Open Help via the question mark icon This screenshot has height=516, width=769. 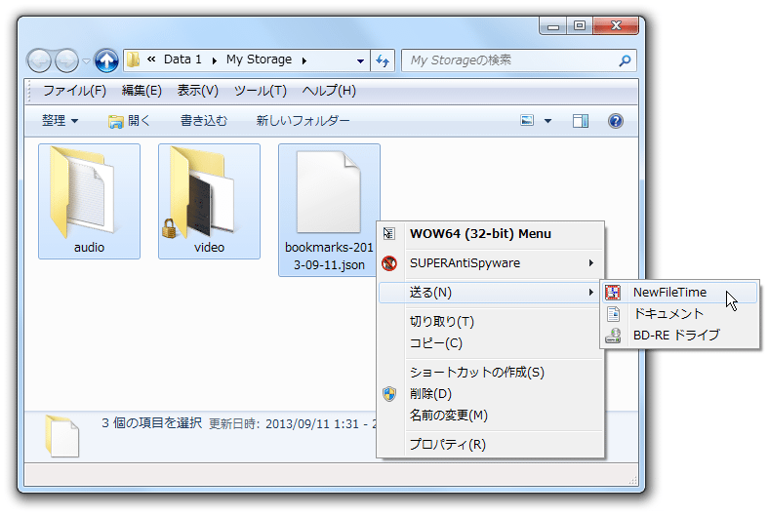pyautogui.click(x=616, y=121)
